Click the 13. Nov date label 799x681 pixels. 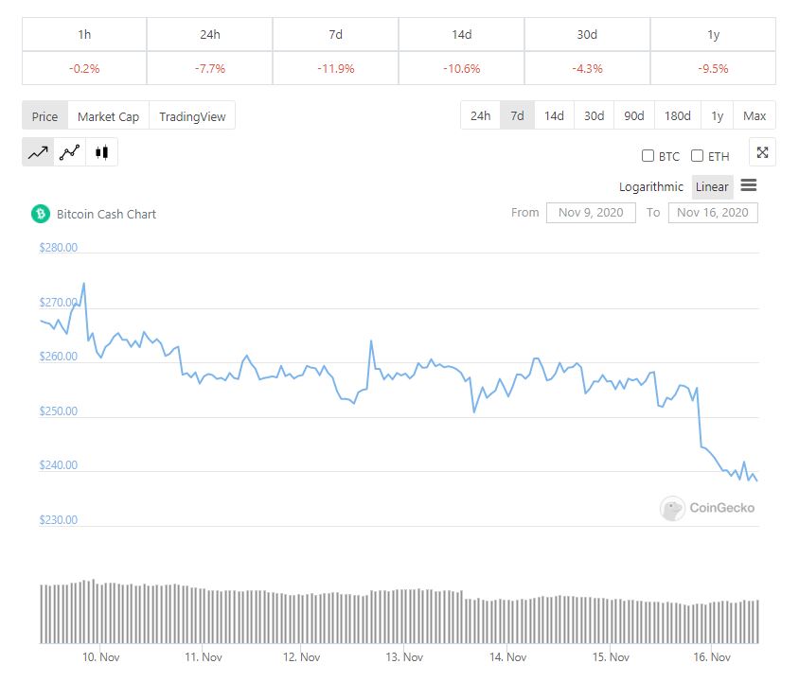click(404, 657)
